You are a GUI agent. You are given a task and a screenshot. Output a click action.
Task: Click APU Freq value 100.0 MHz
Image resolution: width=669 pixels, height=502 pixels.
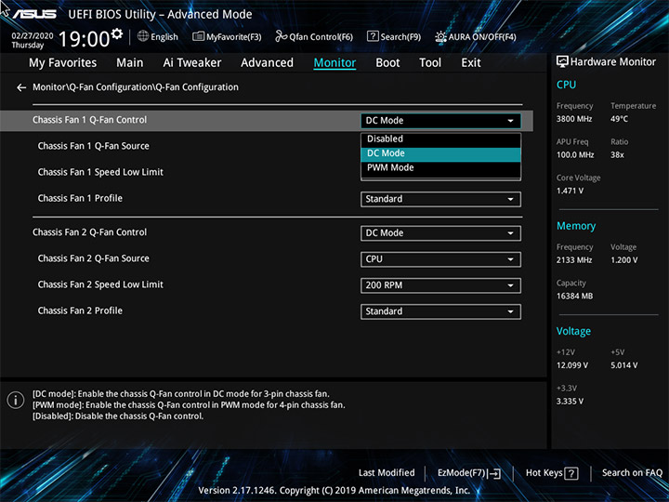click(575, 155)
